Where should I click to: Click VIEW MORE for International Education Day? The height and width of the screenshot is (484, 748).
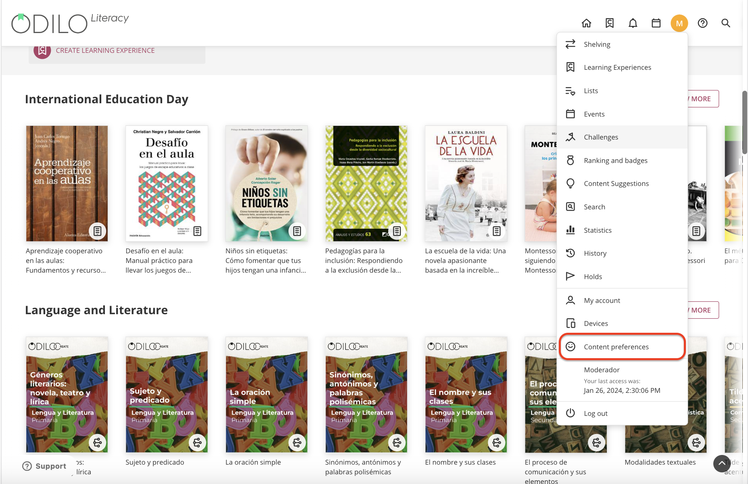[703, 99]
